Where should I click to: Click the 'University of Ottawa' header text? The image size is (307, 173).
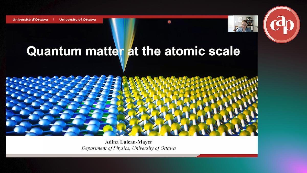78,19
